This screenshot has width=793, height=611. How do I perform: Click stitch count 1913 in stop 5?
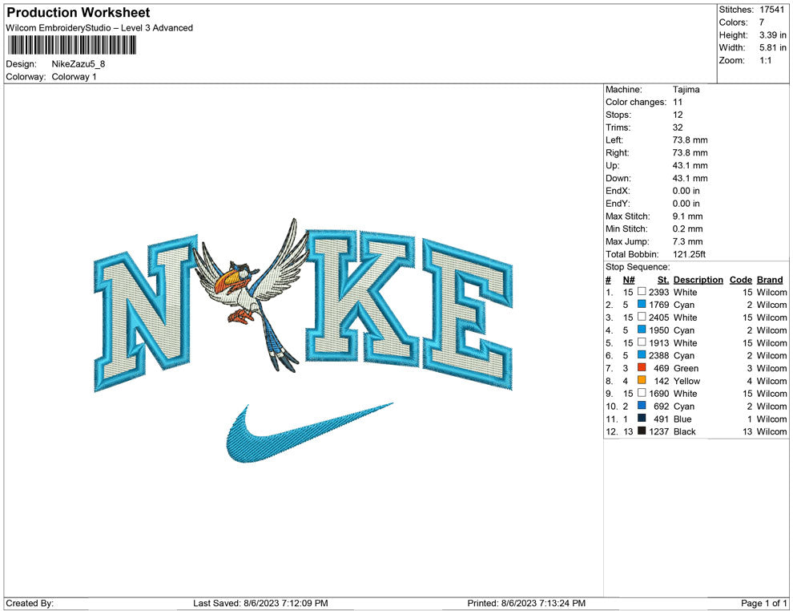coord(659,342)
